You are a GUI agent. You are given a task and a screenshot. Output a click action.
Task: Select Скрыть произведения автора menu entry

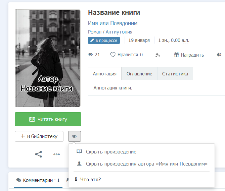click(146, 164)
